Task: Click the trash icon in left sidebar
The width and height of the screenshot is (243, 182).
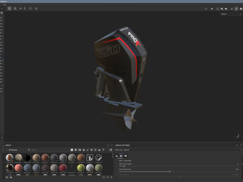Action: pyautogui.click(x=2, y=13)
